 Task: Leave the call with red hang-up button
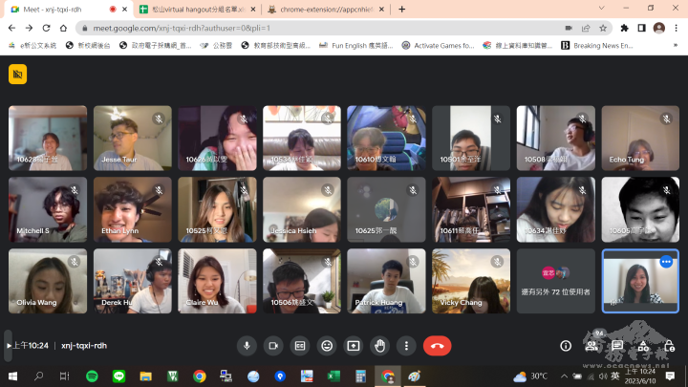(437, 345)
